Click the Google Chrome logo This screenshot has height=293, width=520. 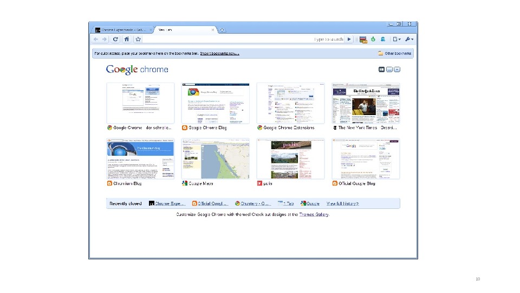pos(137,69)
